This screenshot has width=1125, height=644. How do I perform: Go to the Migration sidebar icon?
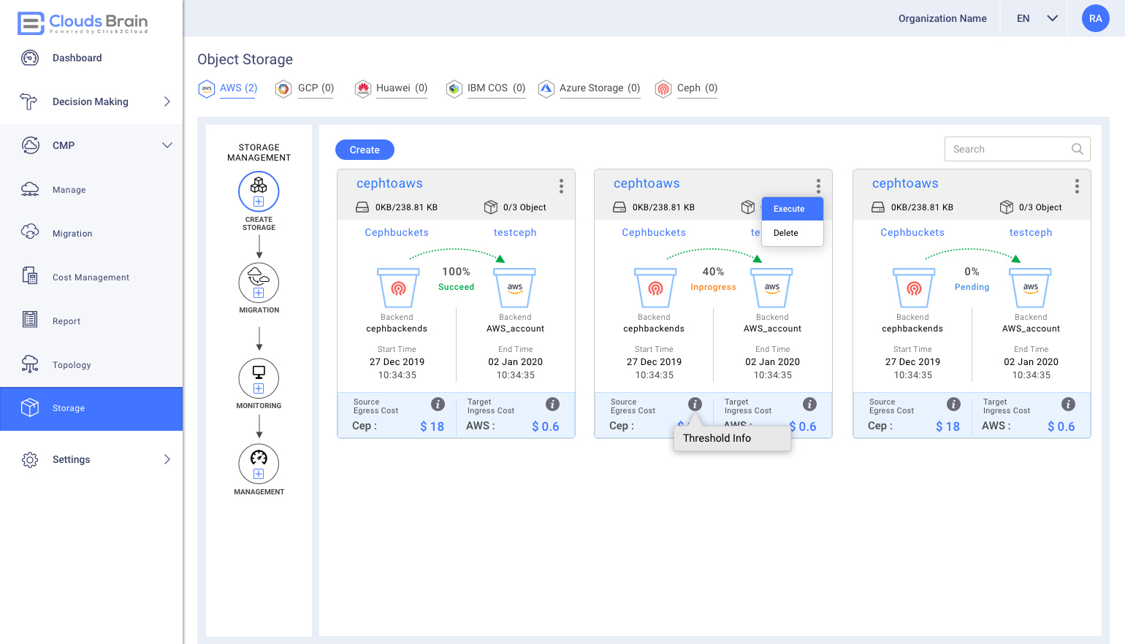[30, 232]
